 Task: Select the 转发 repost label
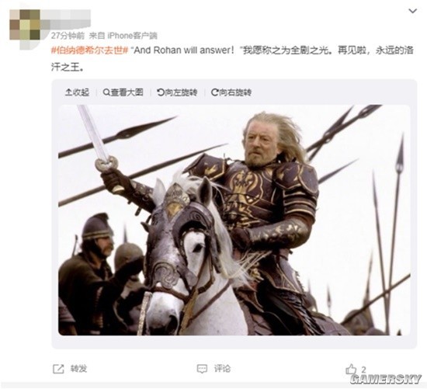click(x=78, y=369)
